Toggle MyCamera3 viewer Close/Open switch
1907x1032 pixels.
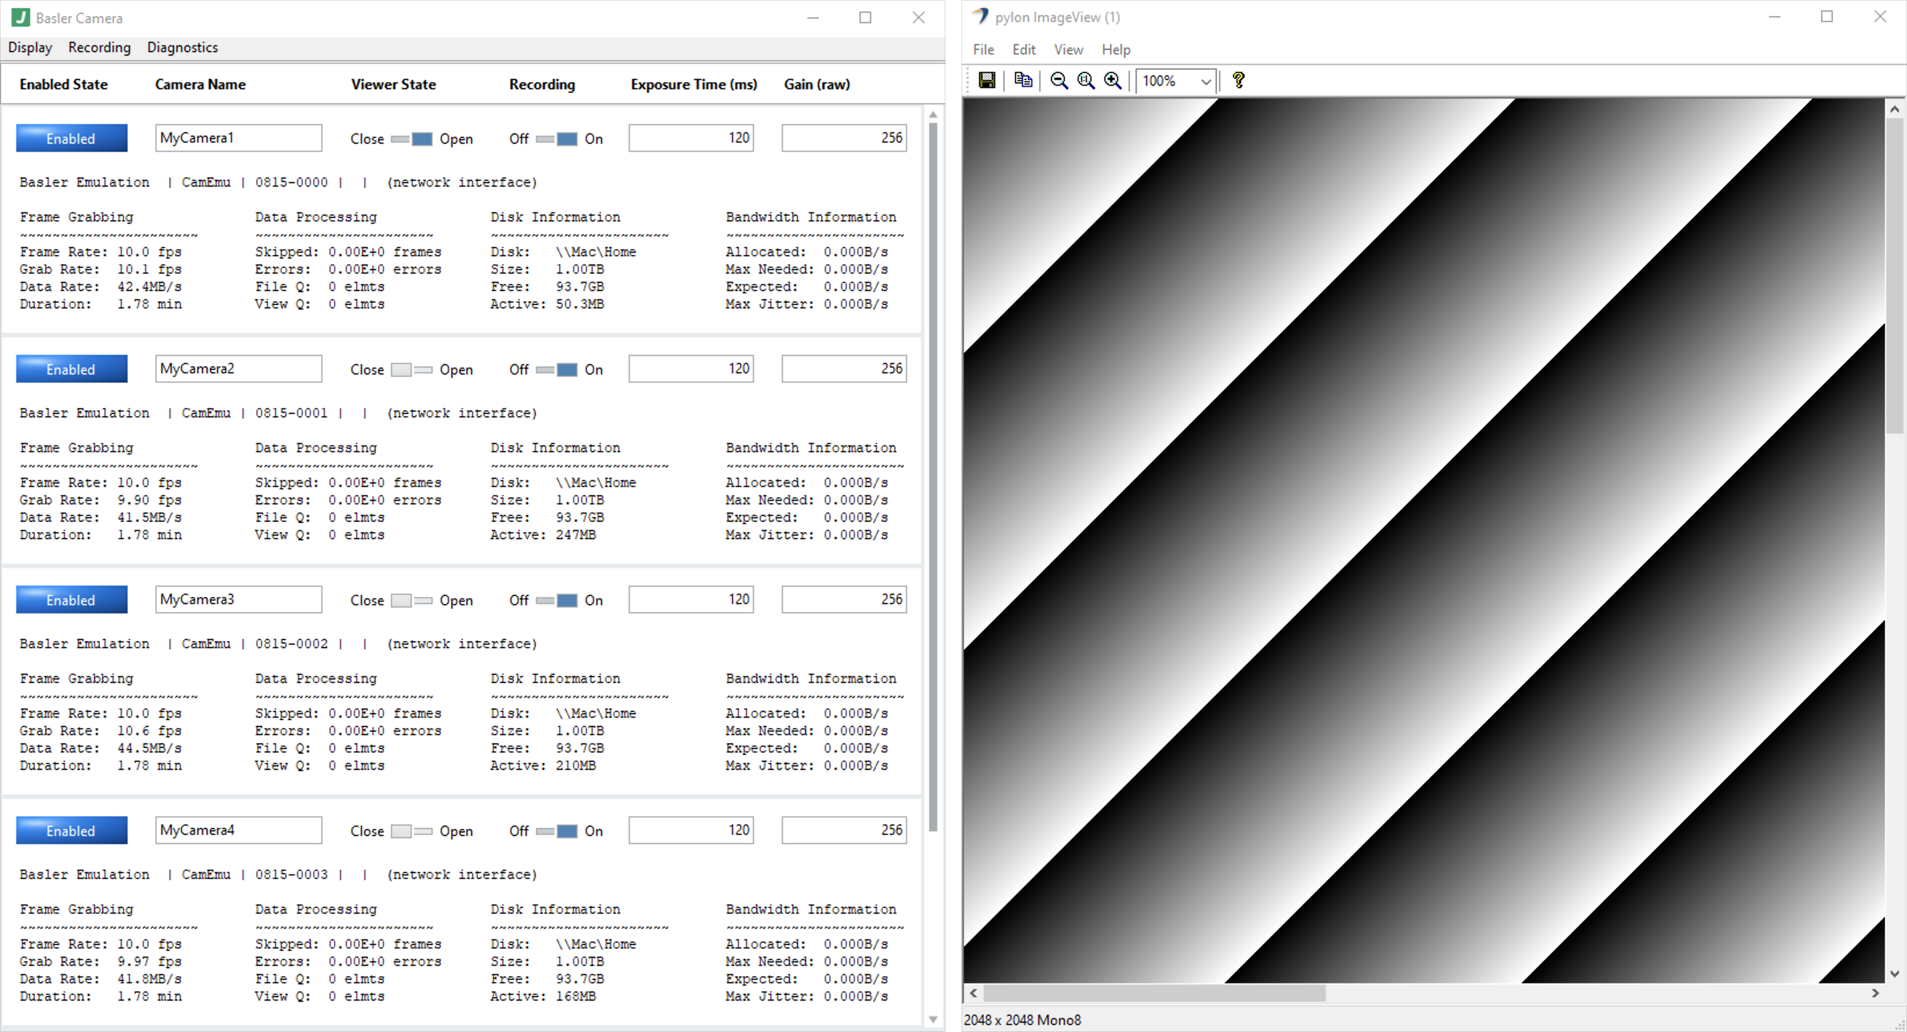tap(412, 601)
